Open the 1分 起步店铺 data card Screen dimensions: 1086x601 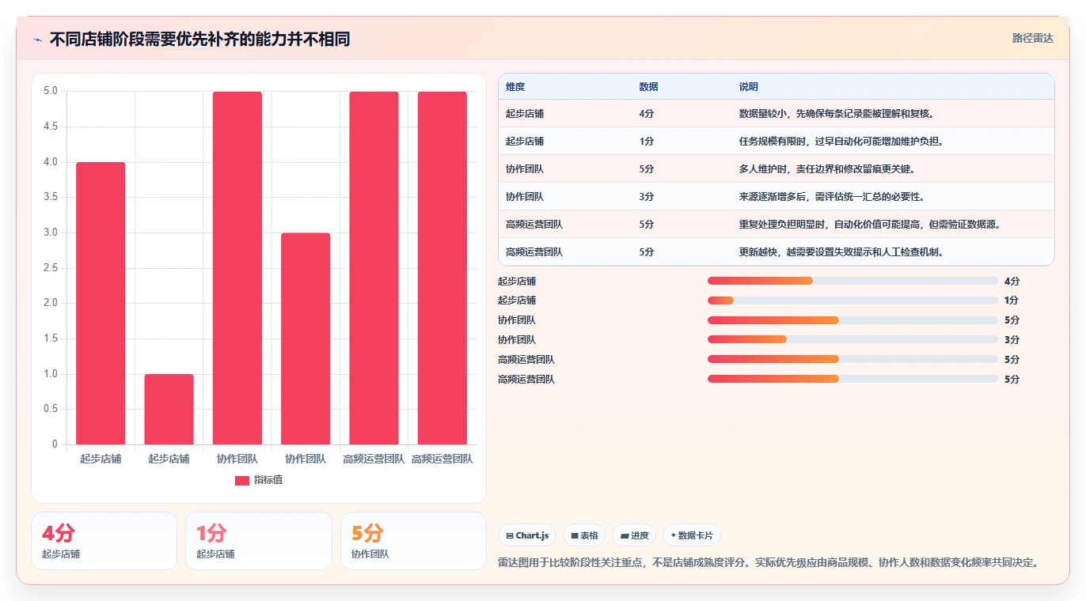pyautogui.click(x=259, y=541)
